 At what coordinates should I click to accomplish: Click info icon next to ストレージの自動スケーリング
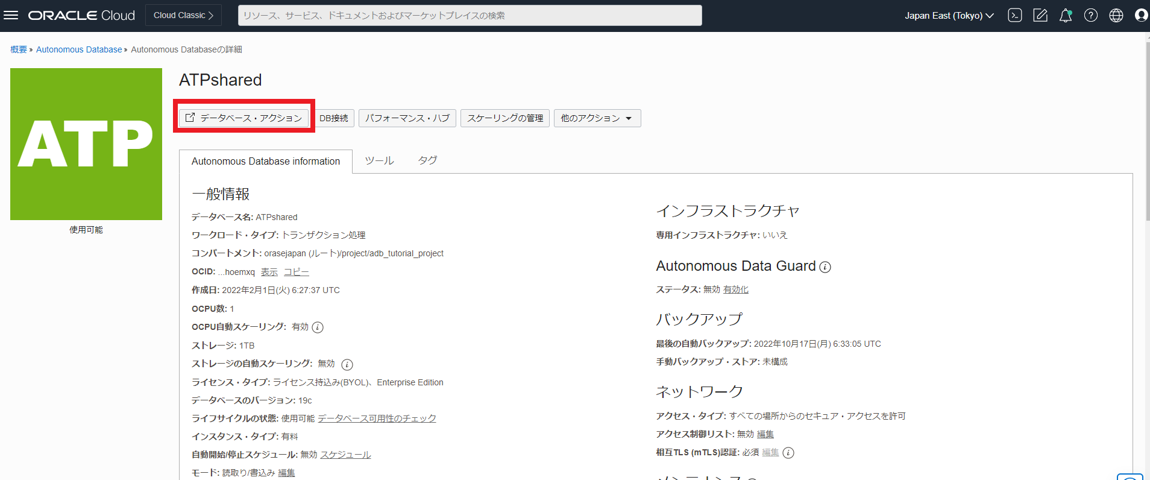pos(347,364)
